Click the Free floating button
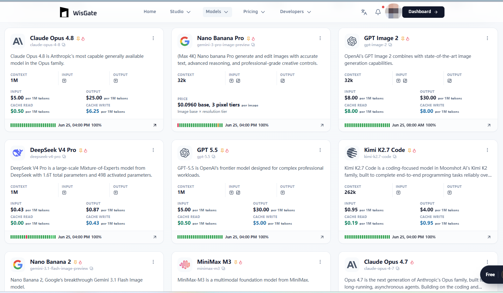 [490, 275]
